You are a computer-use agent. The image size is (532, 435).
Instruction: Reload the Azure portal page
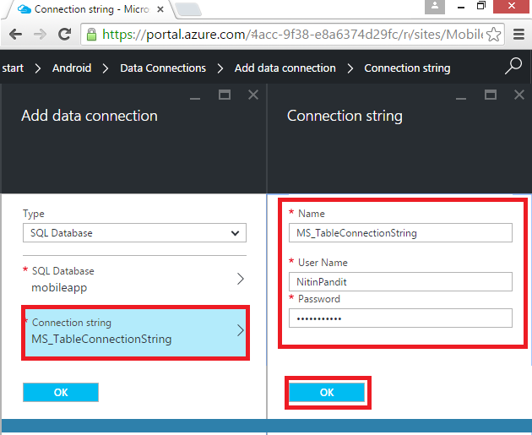click(x=64, y=35)
